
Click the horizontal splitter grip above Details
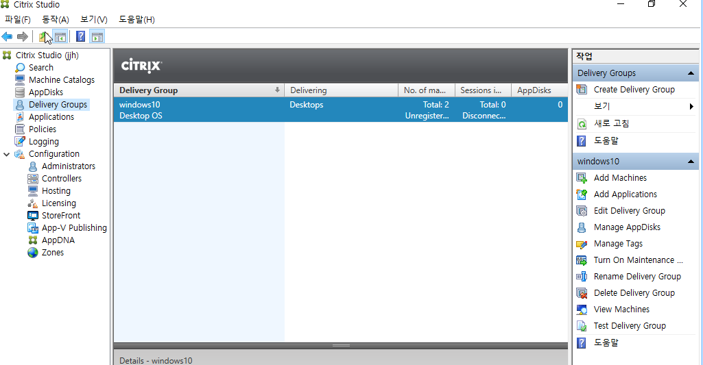341,346
